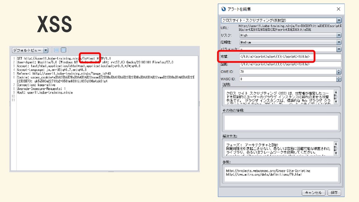Close the アラートを編集 dialog
The width and height of the screenshot is (359, 202).
(x=338, y=9)
